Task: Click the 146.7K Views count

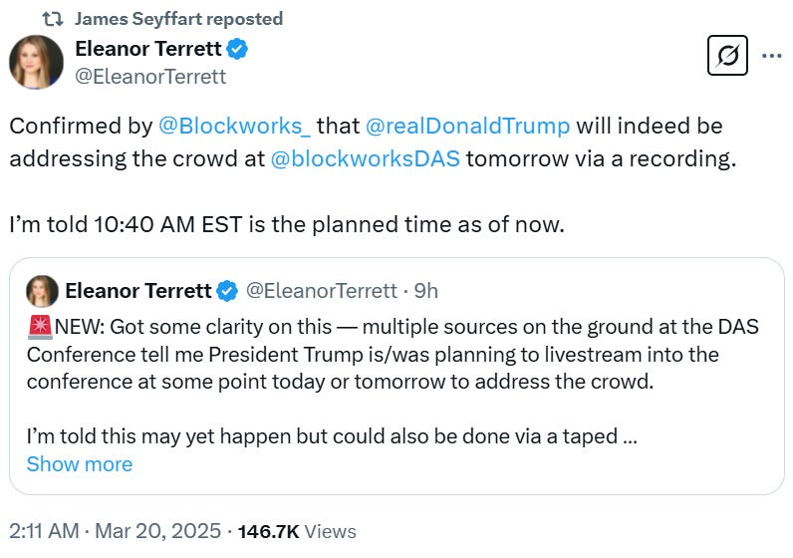Action: pos(297,532)
